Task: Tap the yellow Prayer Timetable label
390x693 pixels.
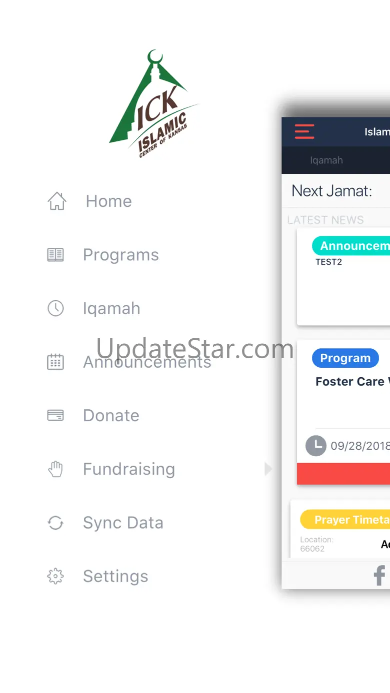Action: pos(345,520)
